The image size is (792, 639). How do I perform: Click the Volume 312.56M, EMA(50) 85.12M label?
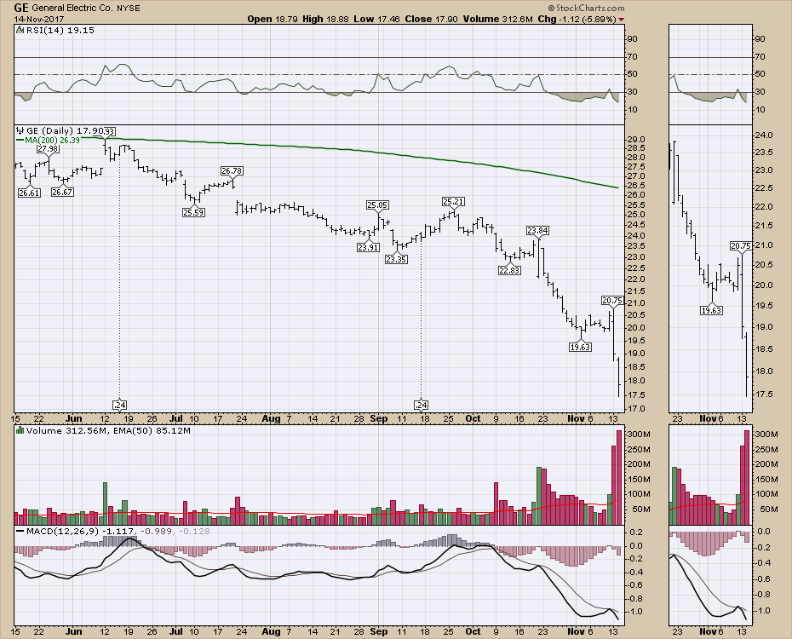108,431
